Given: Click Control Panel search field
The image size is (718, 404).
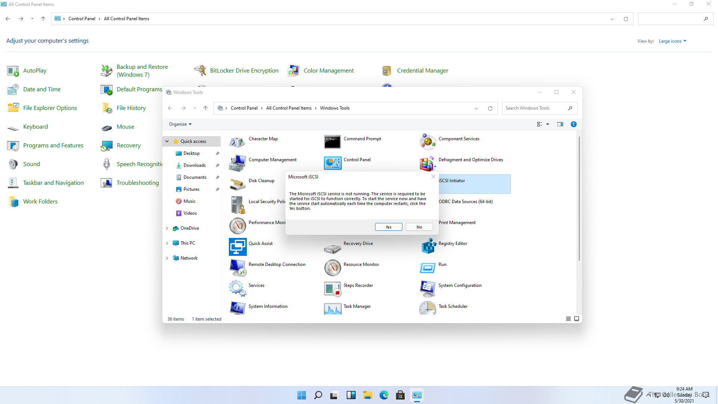Looking at the screenshot, I should pyautogui.click(x=675, y=19).
